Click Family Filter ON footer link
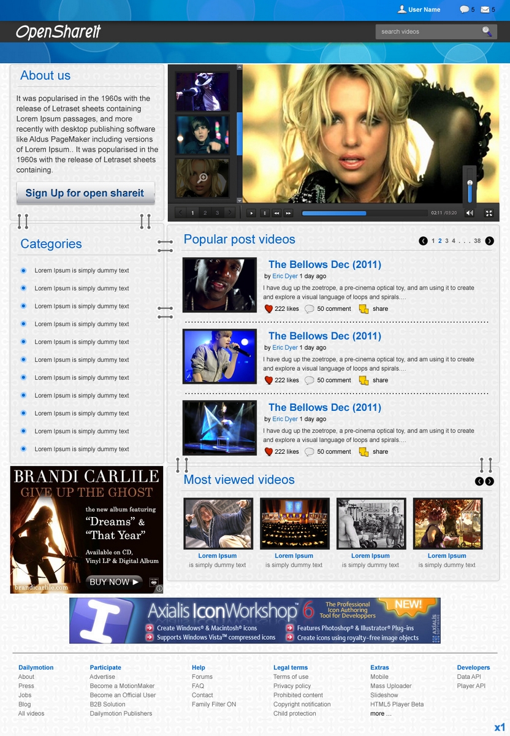This screenshot has width=510, height=736. coord(214,704)
